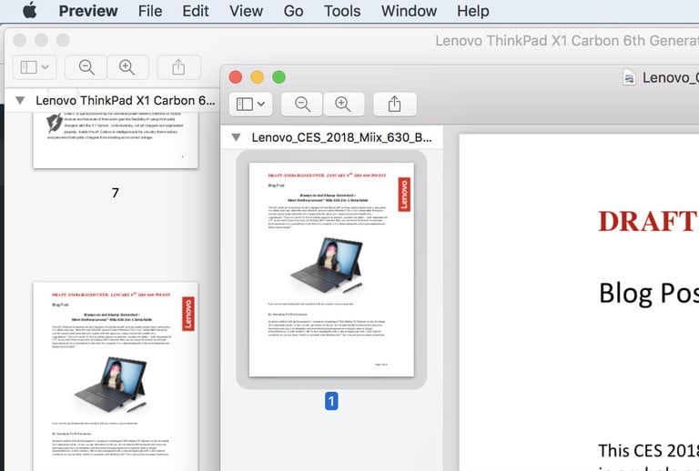Zoom out in the ThinkPad X1 Carbon window
This screenshot has width=699, height=471.
(x=86, y=67)
